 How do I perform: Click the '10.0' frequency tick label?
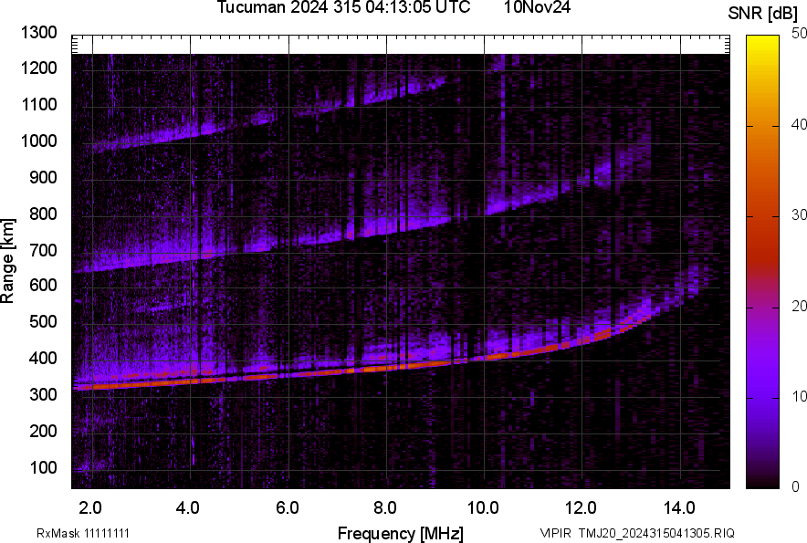point(483,508)
